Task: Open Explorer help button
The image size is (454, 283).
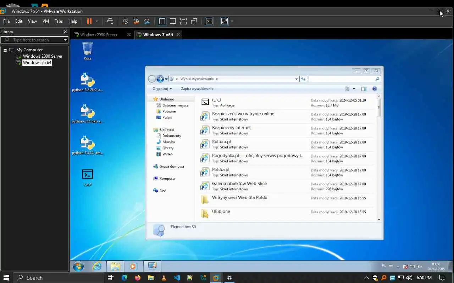Action: click(x=375, y=89)
